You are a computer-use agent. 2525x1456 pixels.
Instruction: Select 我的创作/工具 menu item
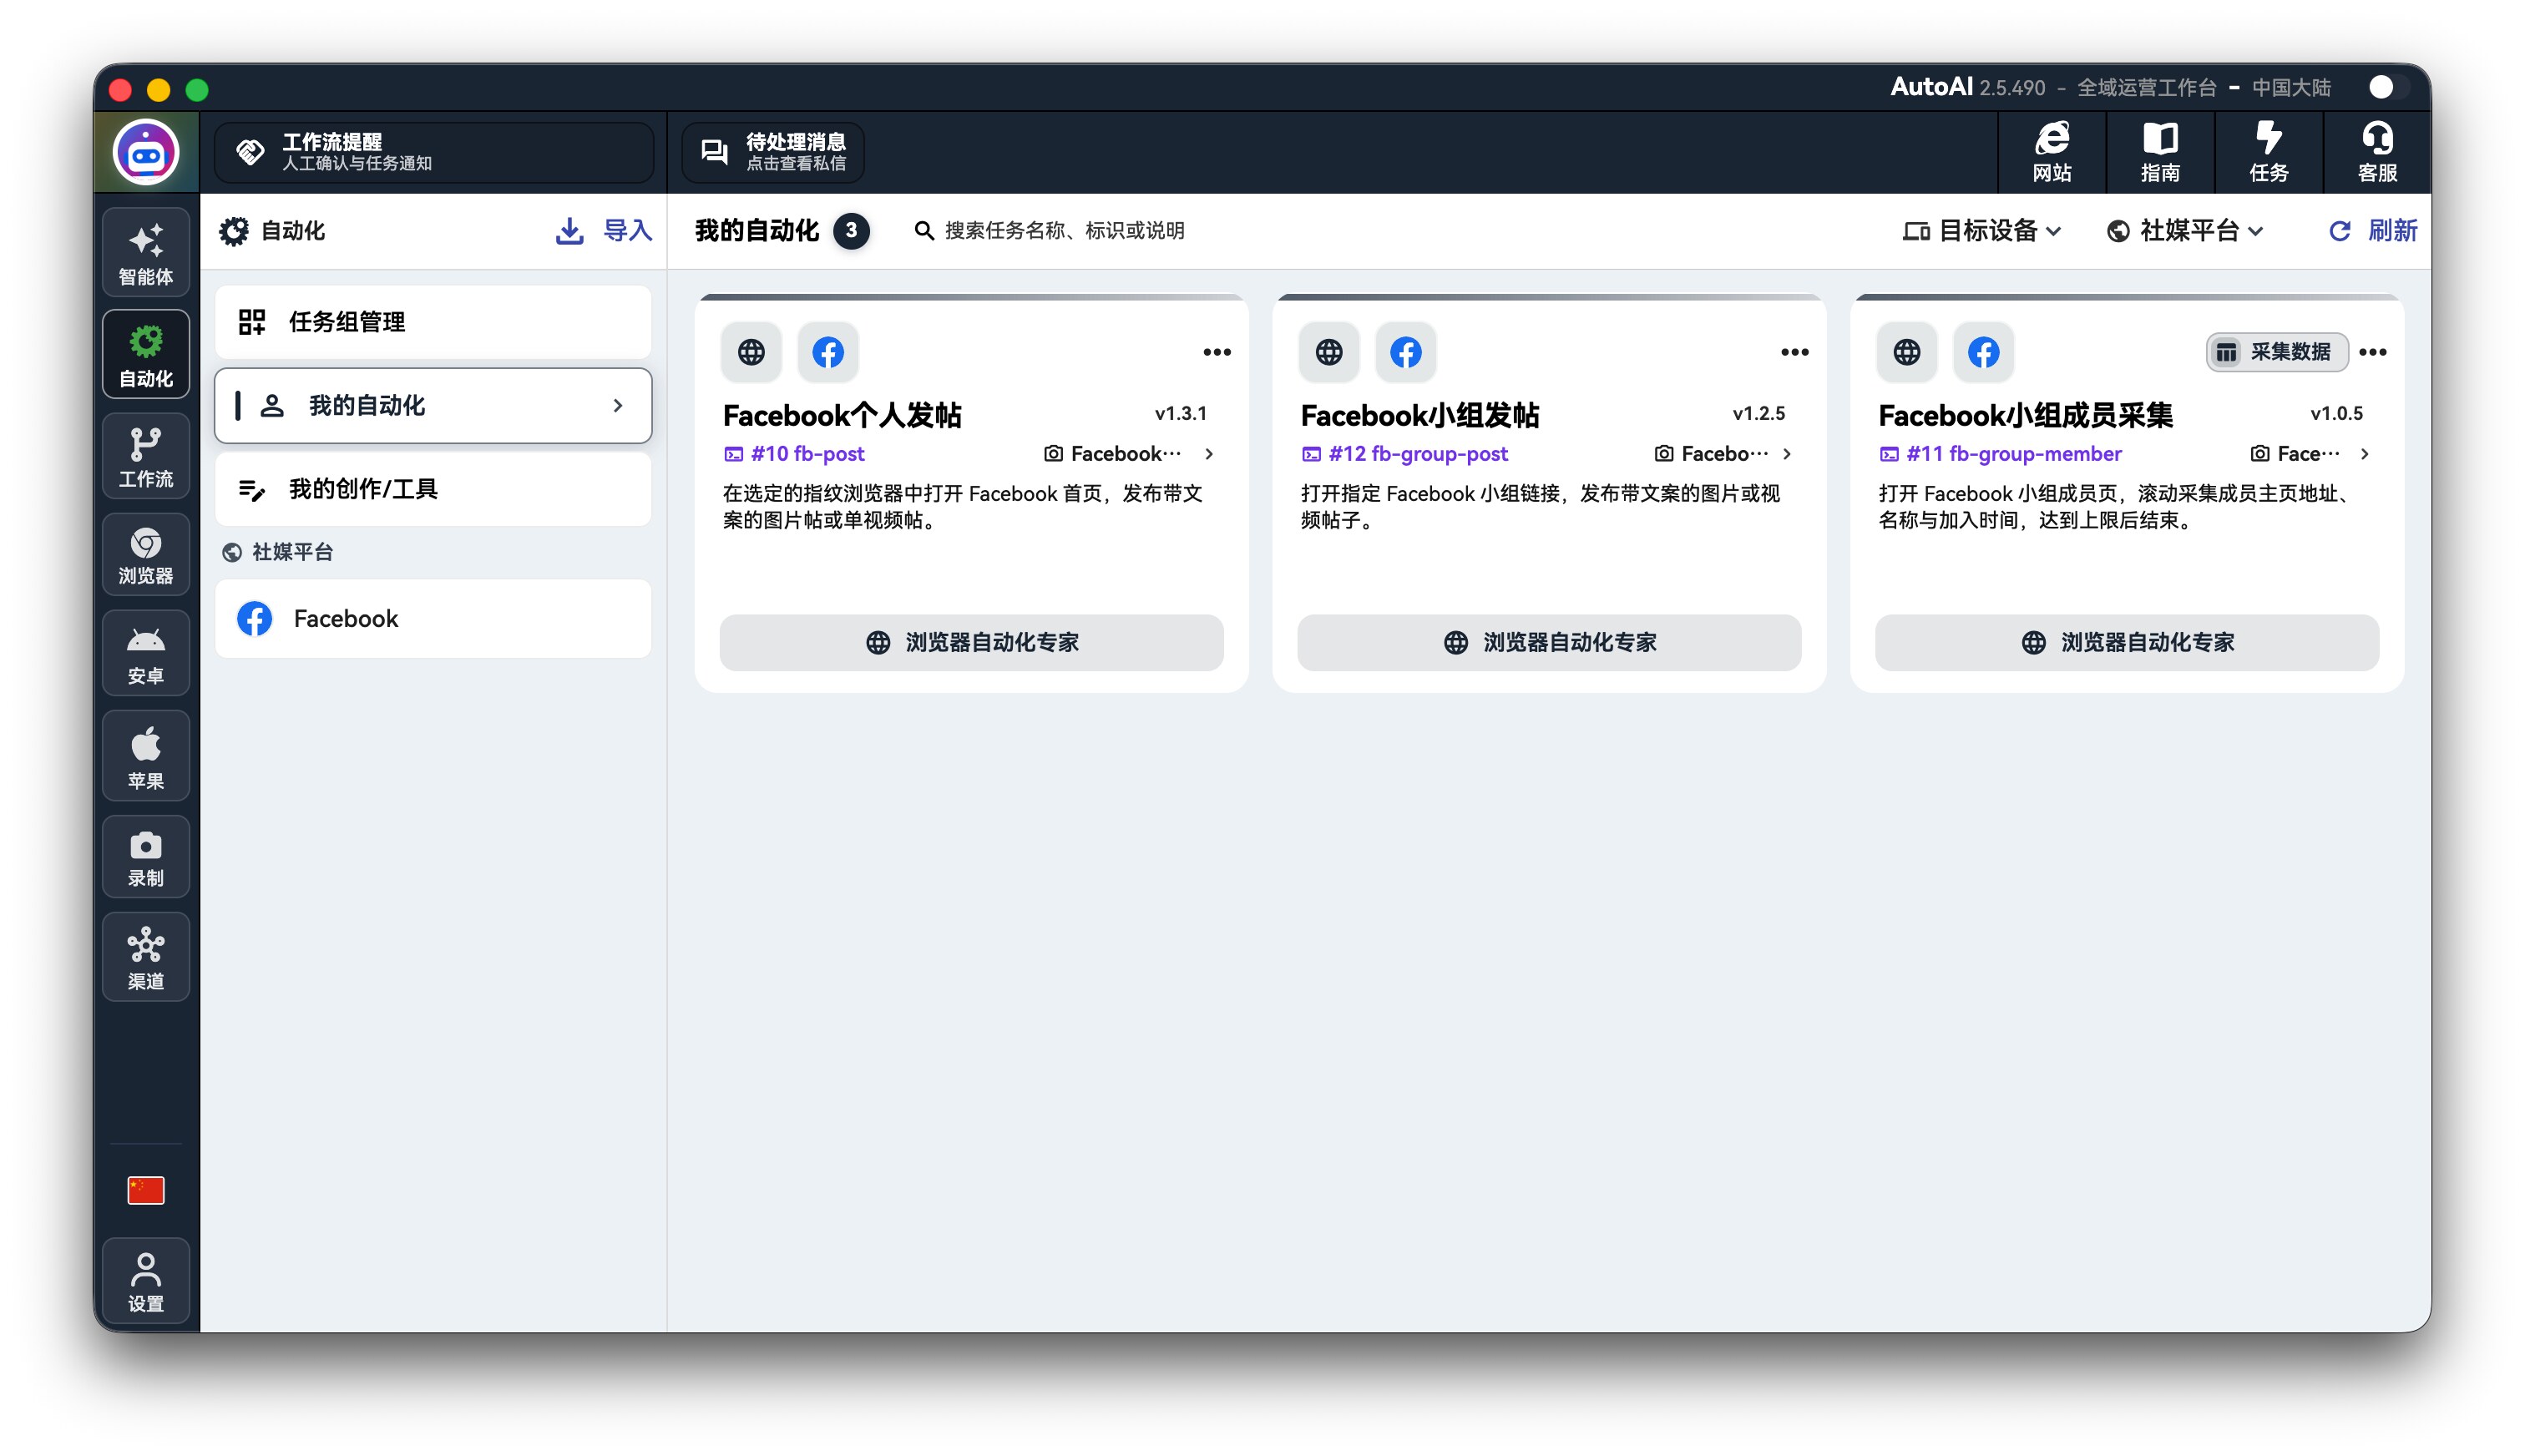tap(433, 489)
